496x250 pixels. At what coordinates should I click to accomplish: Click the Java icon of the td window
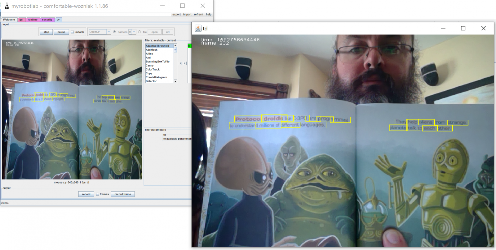(198, 28)
